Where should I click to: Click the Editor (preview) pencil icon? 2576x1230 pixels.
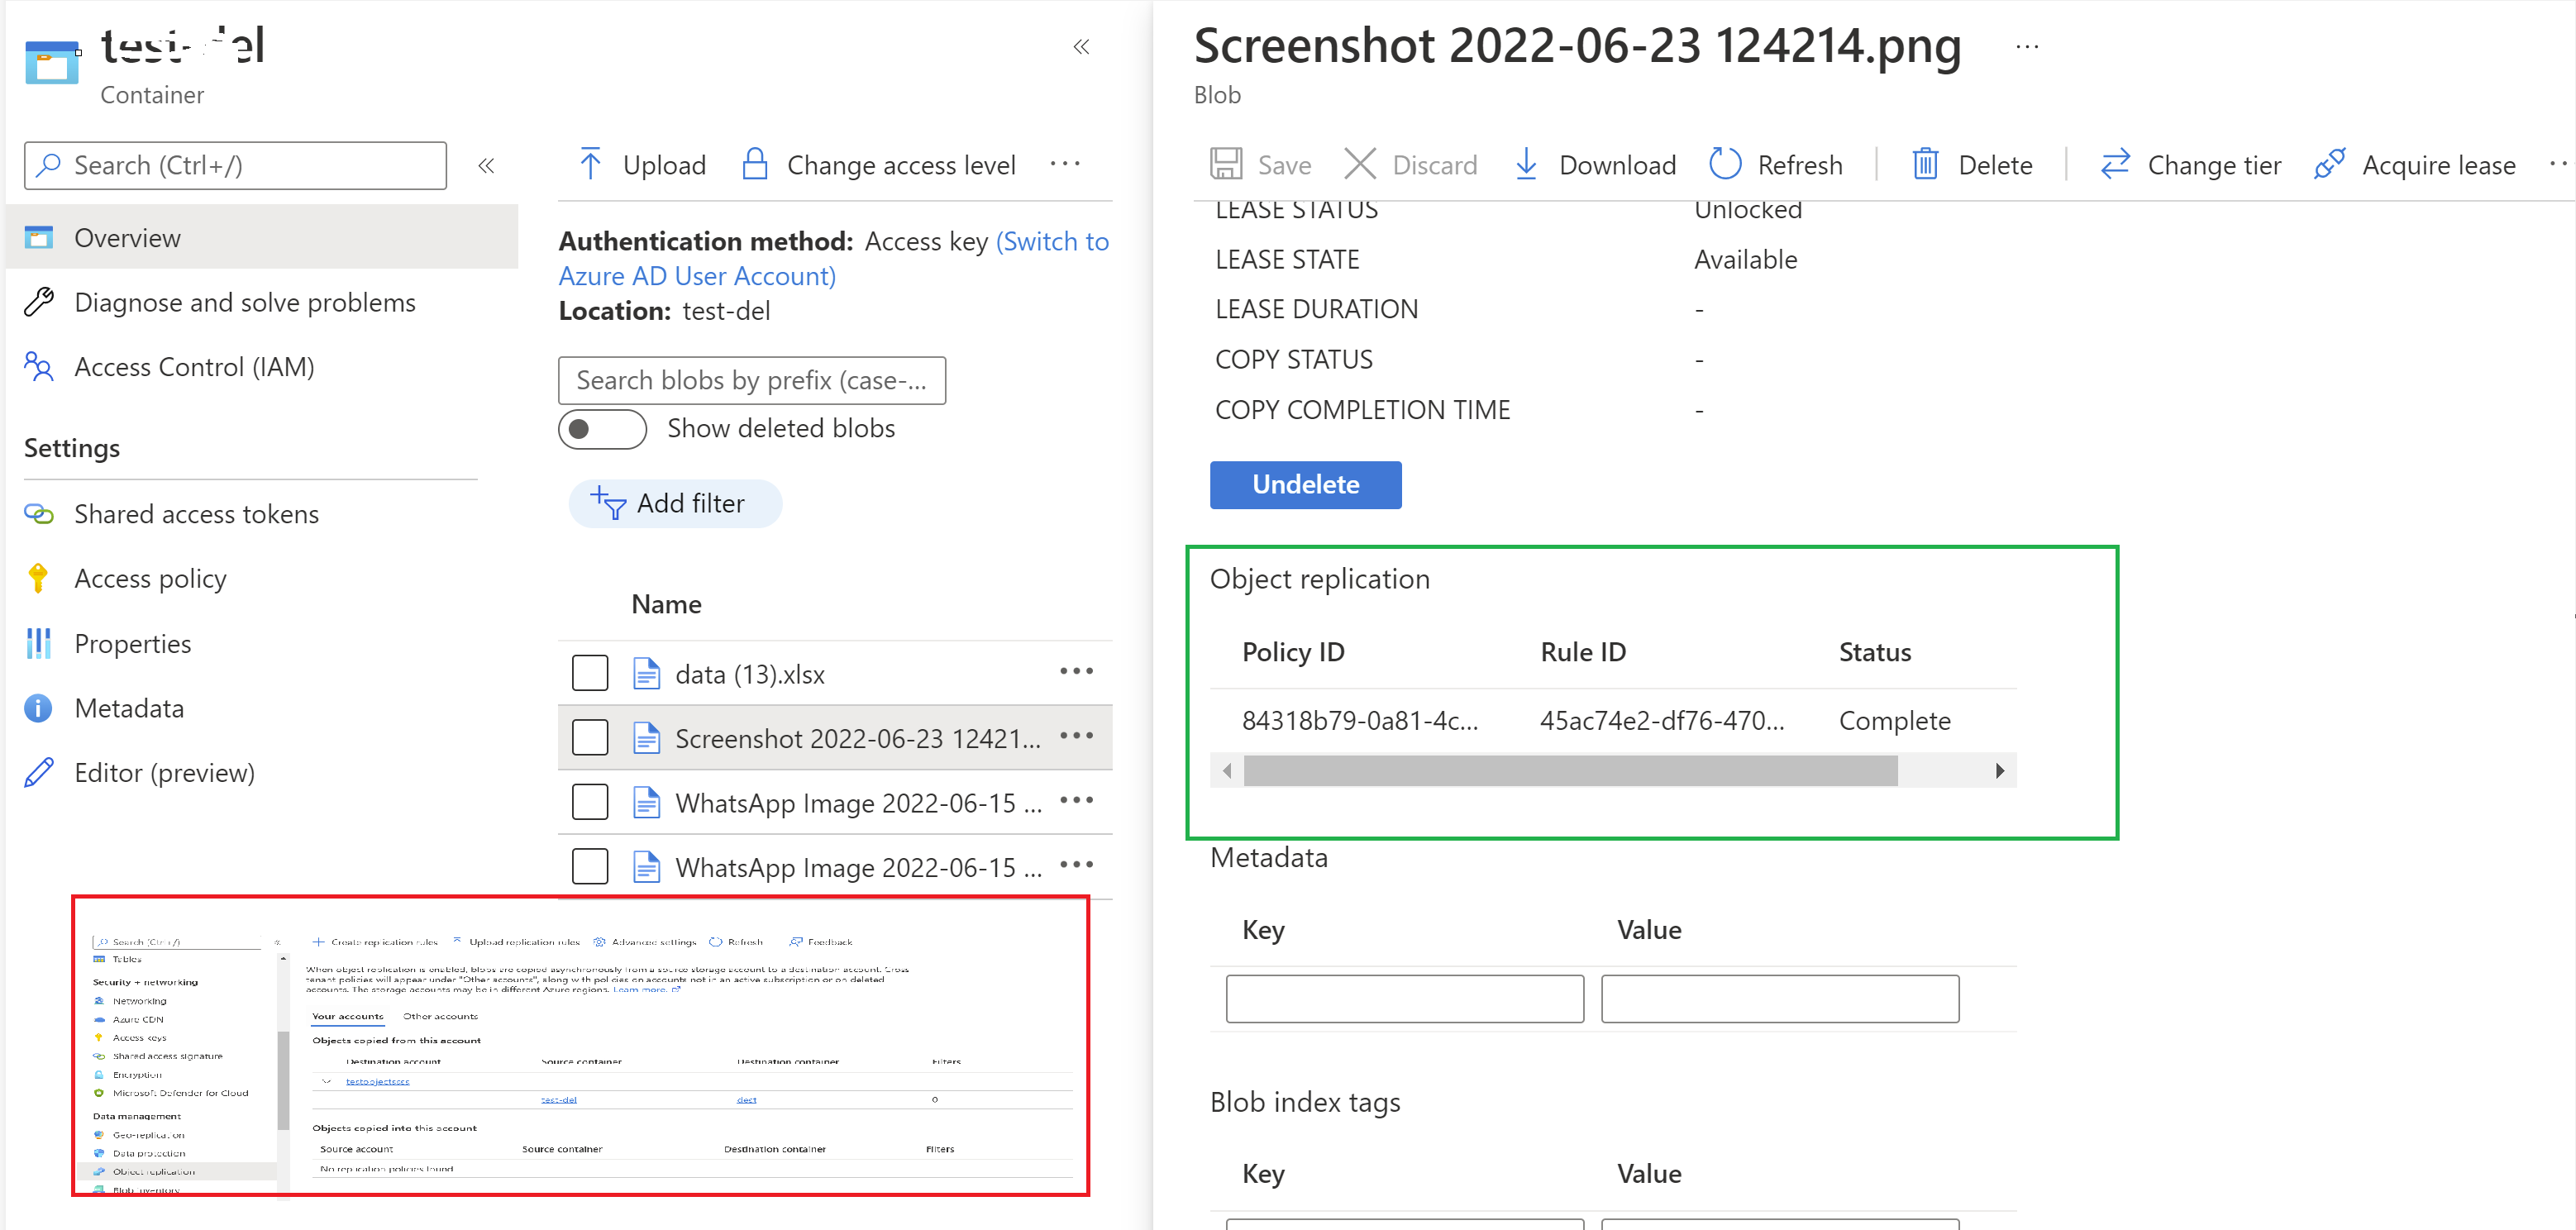coord(38,772)
